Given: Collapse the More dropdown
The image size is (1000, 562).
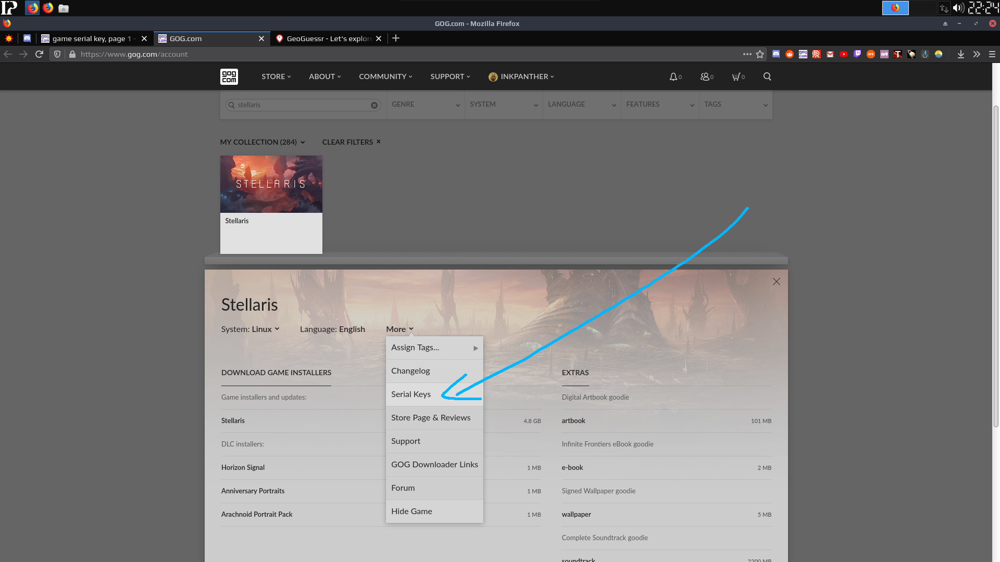Looking at the screenshot, I should coord(399,329).
